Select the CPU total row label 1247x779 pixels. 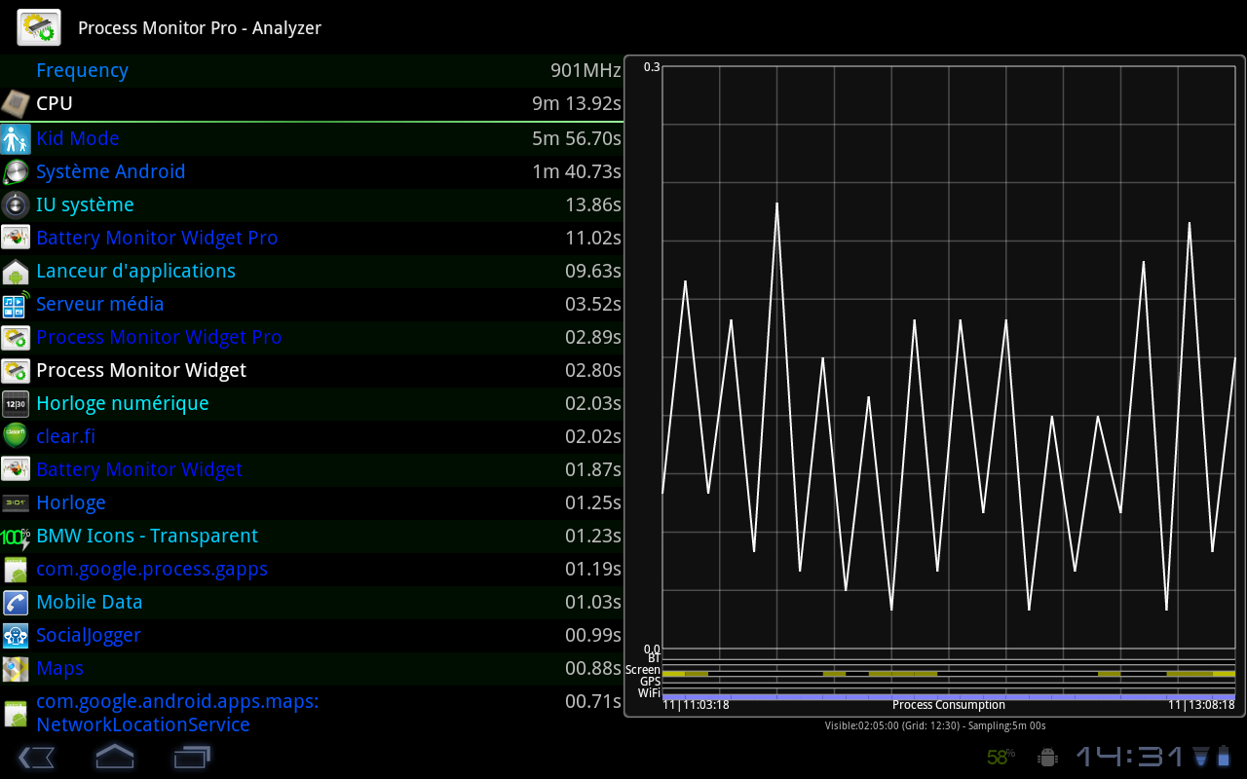(x=55, y=103)
